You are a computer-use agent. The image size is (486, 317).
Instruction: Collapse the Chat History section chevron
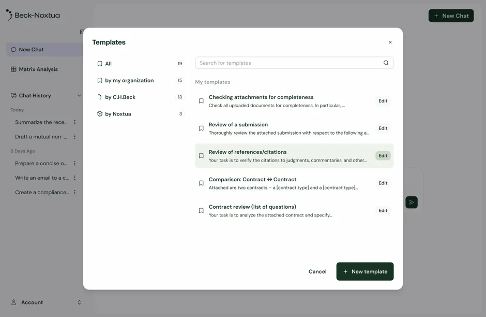pos(79,96)
